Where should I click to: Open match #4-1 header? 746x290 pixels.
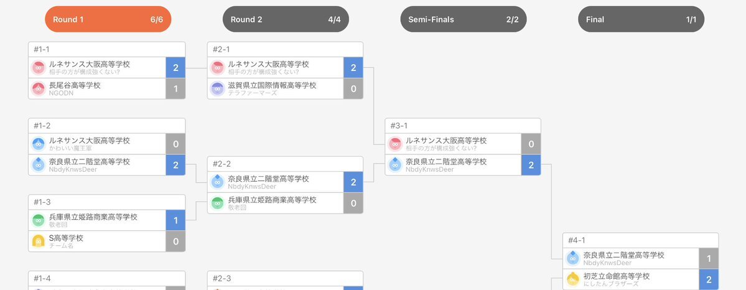point(640,240)
